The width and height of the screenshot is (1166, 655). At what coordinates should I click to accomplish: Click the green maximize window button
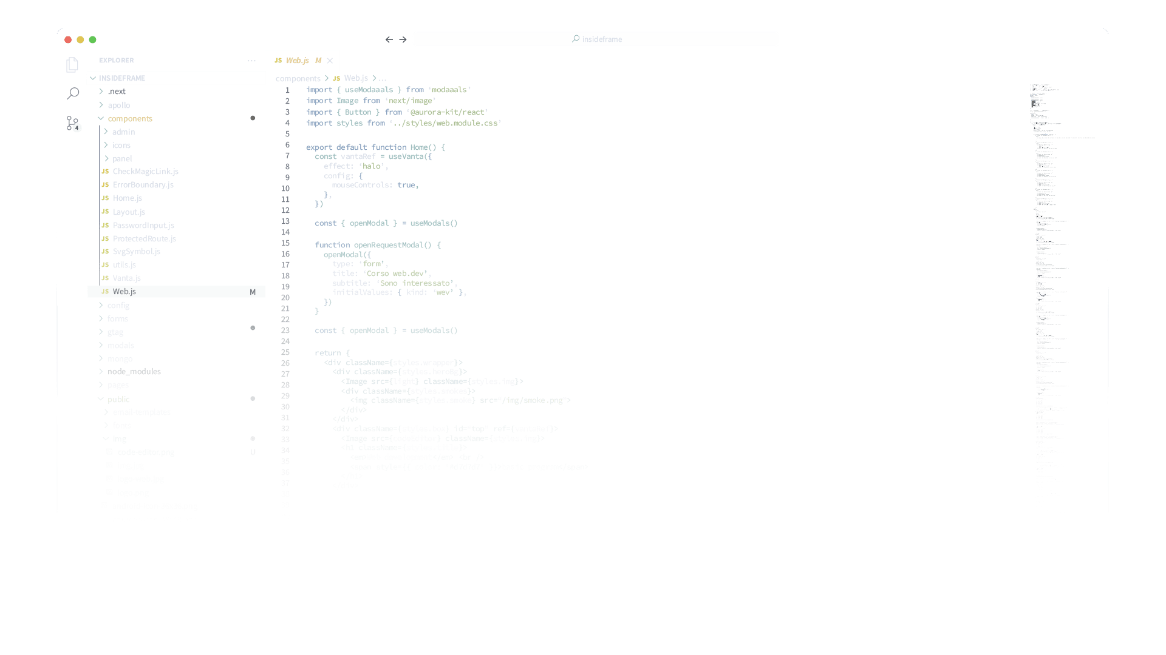(92, 40)
